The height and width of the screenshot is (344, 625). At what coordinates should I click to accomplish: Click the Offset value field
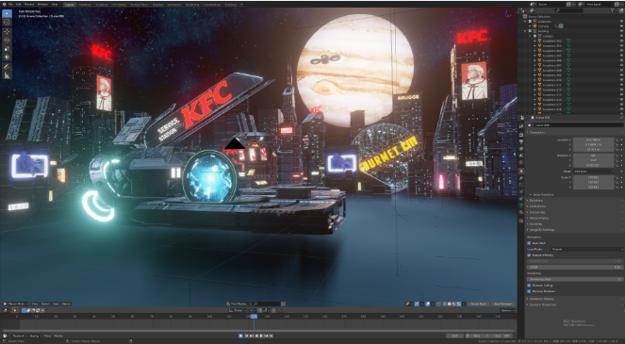(575, 267)
